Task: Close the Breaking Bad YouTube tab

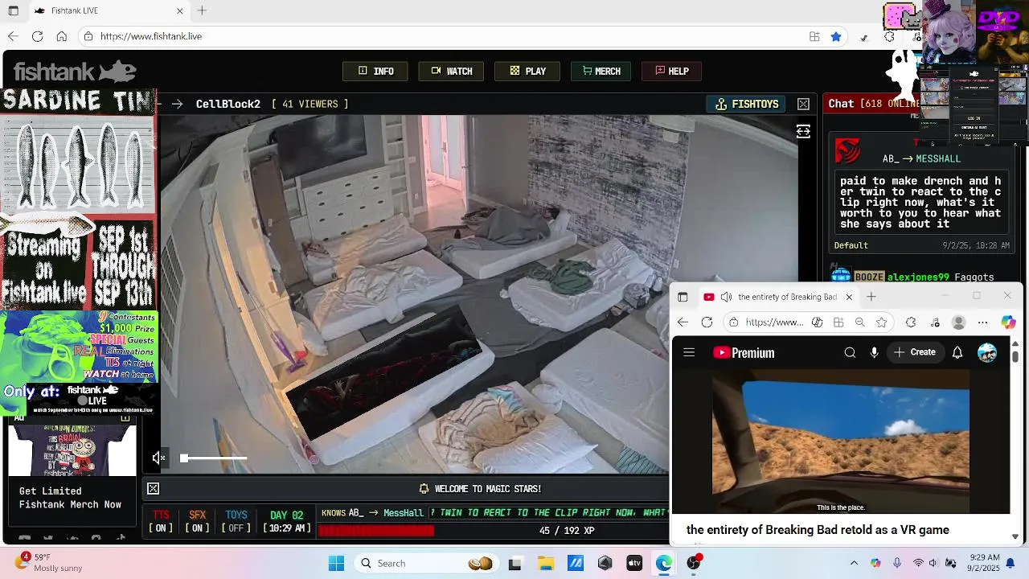Action: click(x=849, y=297)
